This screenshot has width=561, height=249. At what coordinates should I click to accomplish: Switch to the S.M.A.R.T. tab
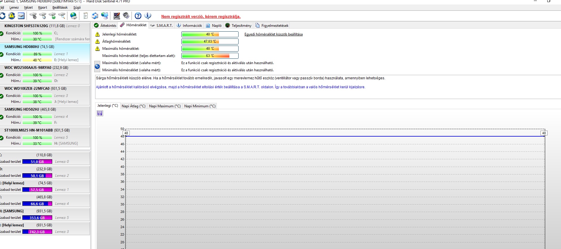[161, 26]
